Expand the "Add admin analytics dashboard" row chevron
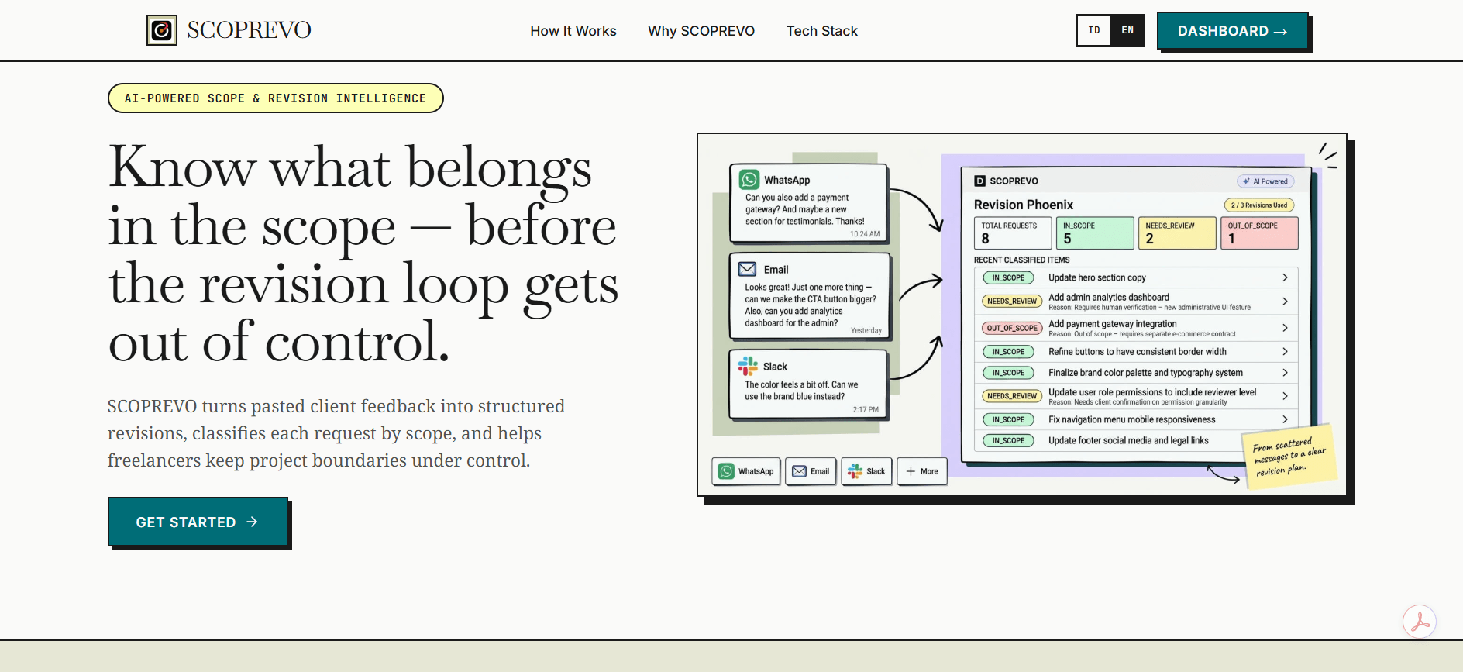 (1285, 302)
